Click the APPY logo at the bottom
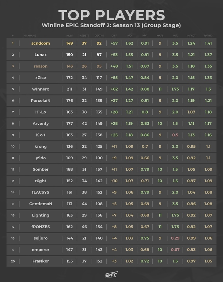Viewport: 223px width, 282px height. pos(111,274)
